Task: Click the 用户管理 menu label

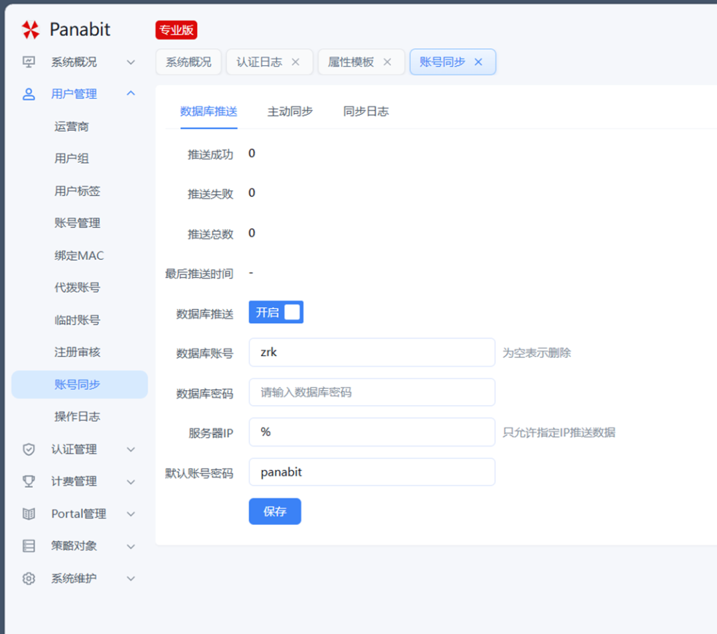Action: click(74, 94)
